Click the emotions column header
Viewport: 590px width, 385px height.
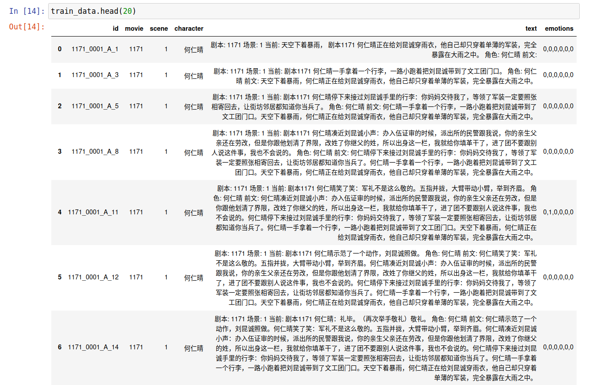tap(559, 29)
